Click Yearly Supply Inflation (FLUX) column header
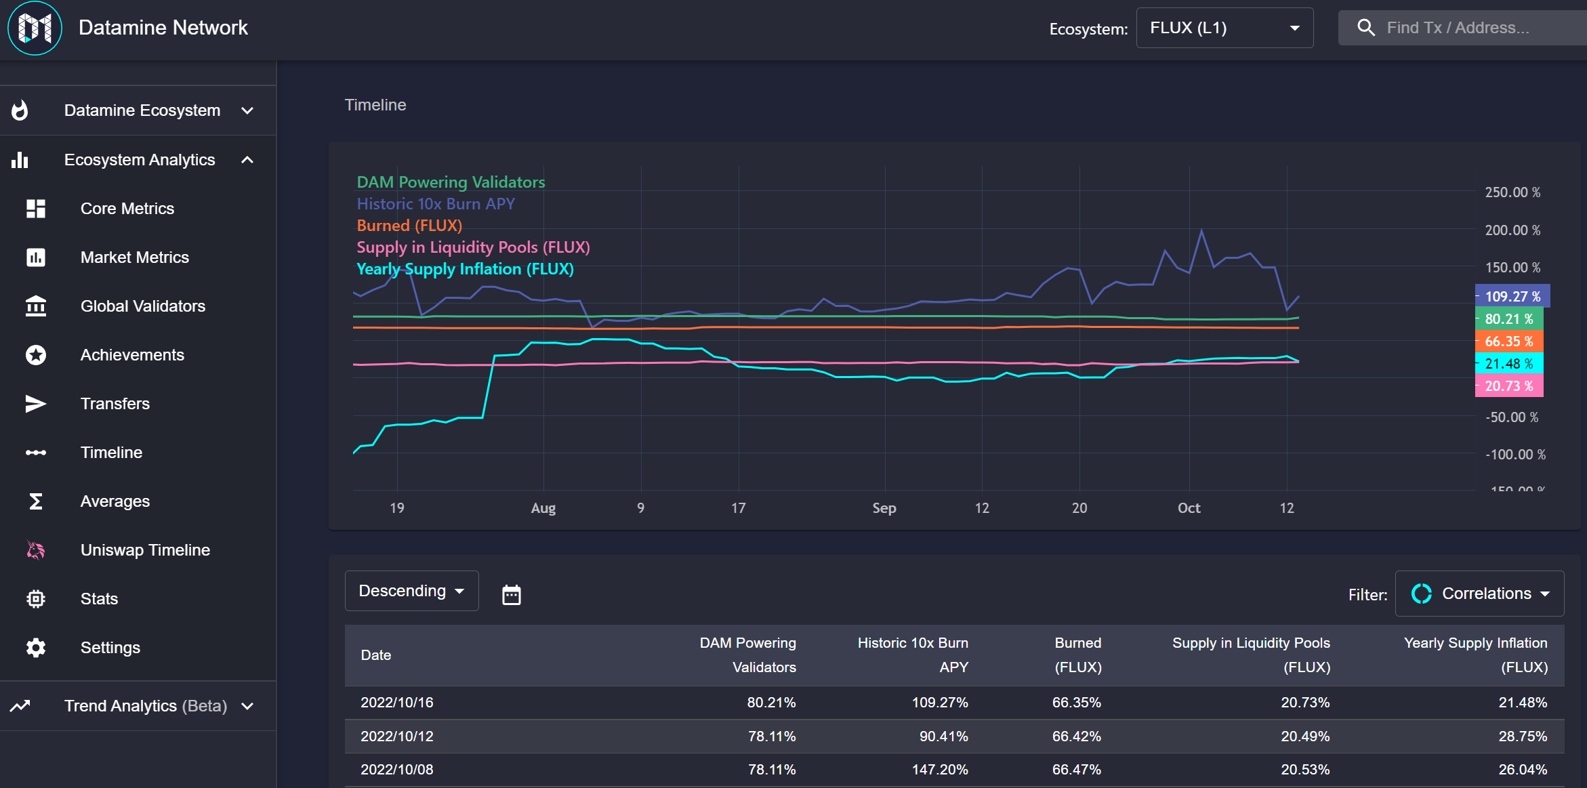The image size is (1587, 788). 1475,655
